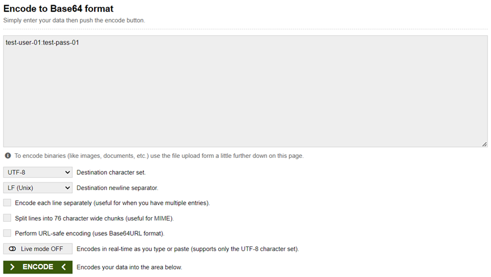Image resolution: width=491 pixels, height=277 pixels.
Task: Click the 'Destination newline separator' label
Action: [117, 188]
